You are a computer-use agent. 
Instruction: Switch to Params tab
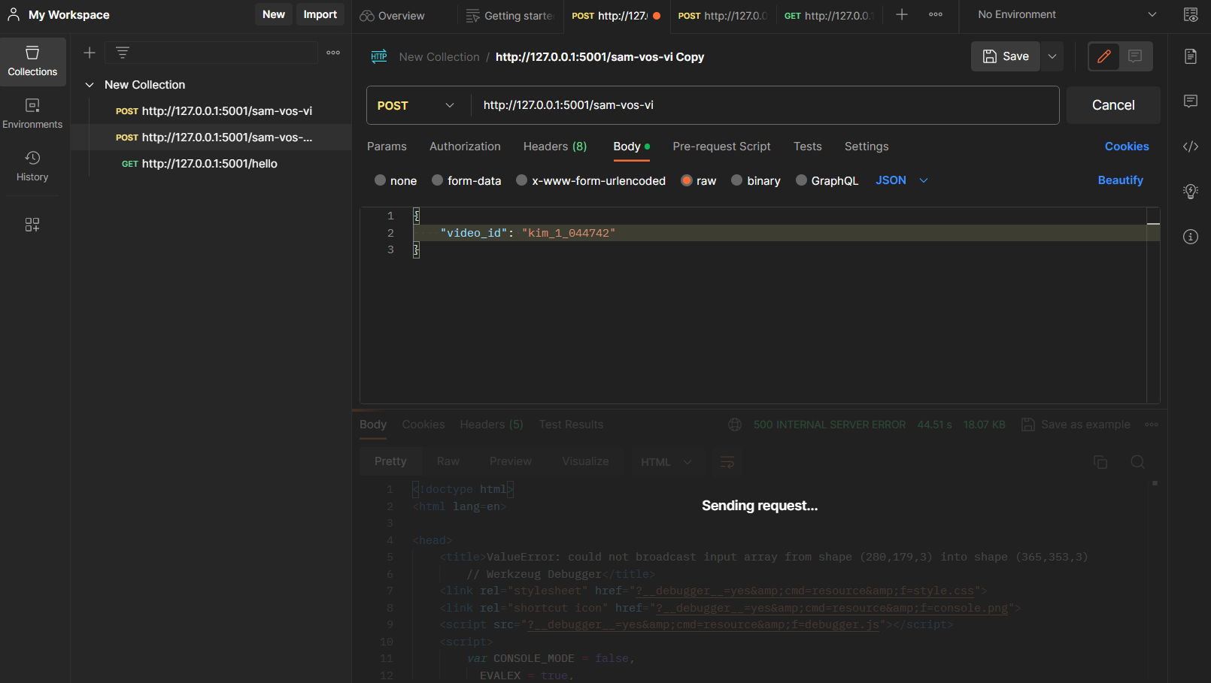click(x=387, y=147)
